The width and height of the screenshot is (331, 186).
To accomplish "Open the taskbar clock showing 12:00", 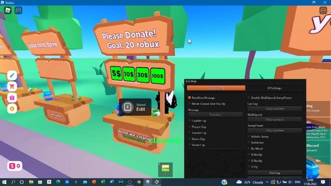I will click(x=310, y=182).
